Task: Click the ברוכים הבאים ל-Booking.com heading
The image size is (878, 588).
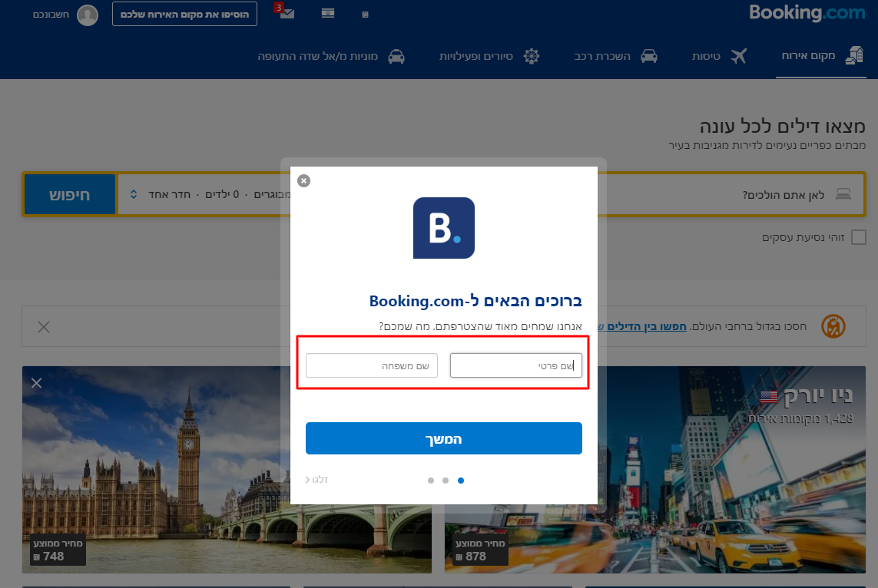Action: coord(475,301)
